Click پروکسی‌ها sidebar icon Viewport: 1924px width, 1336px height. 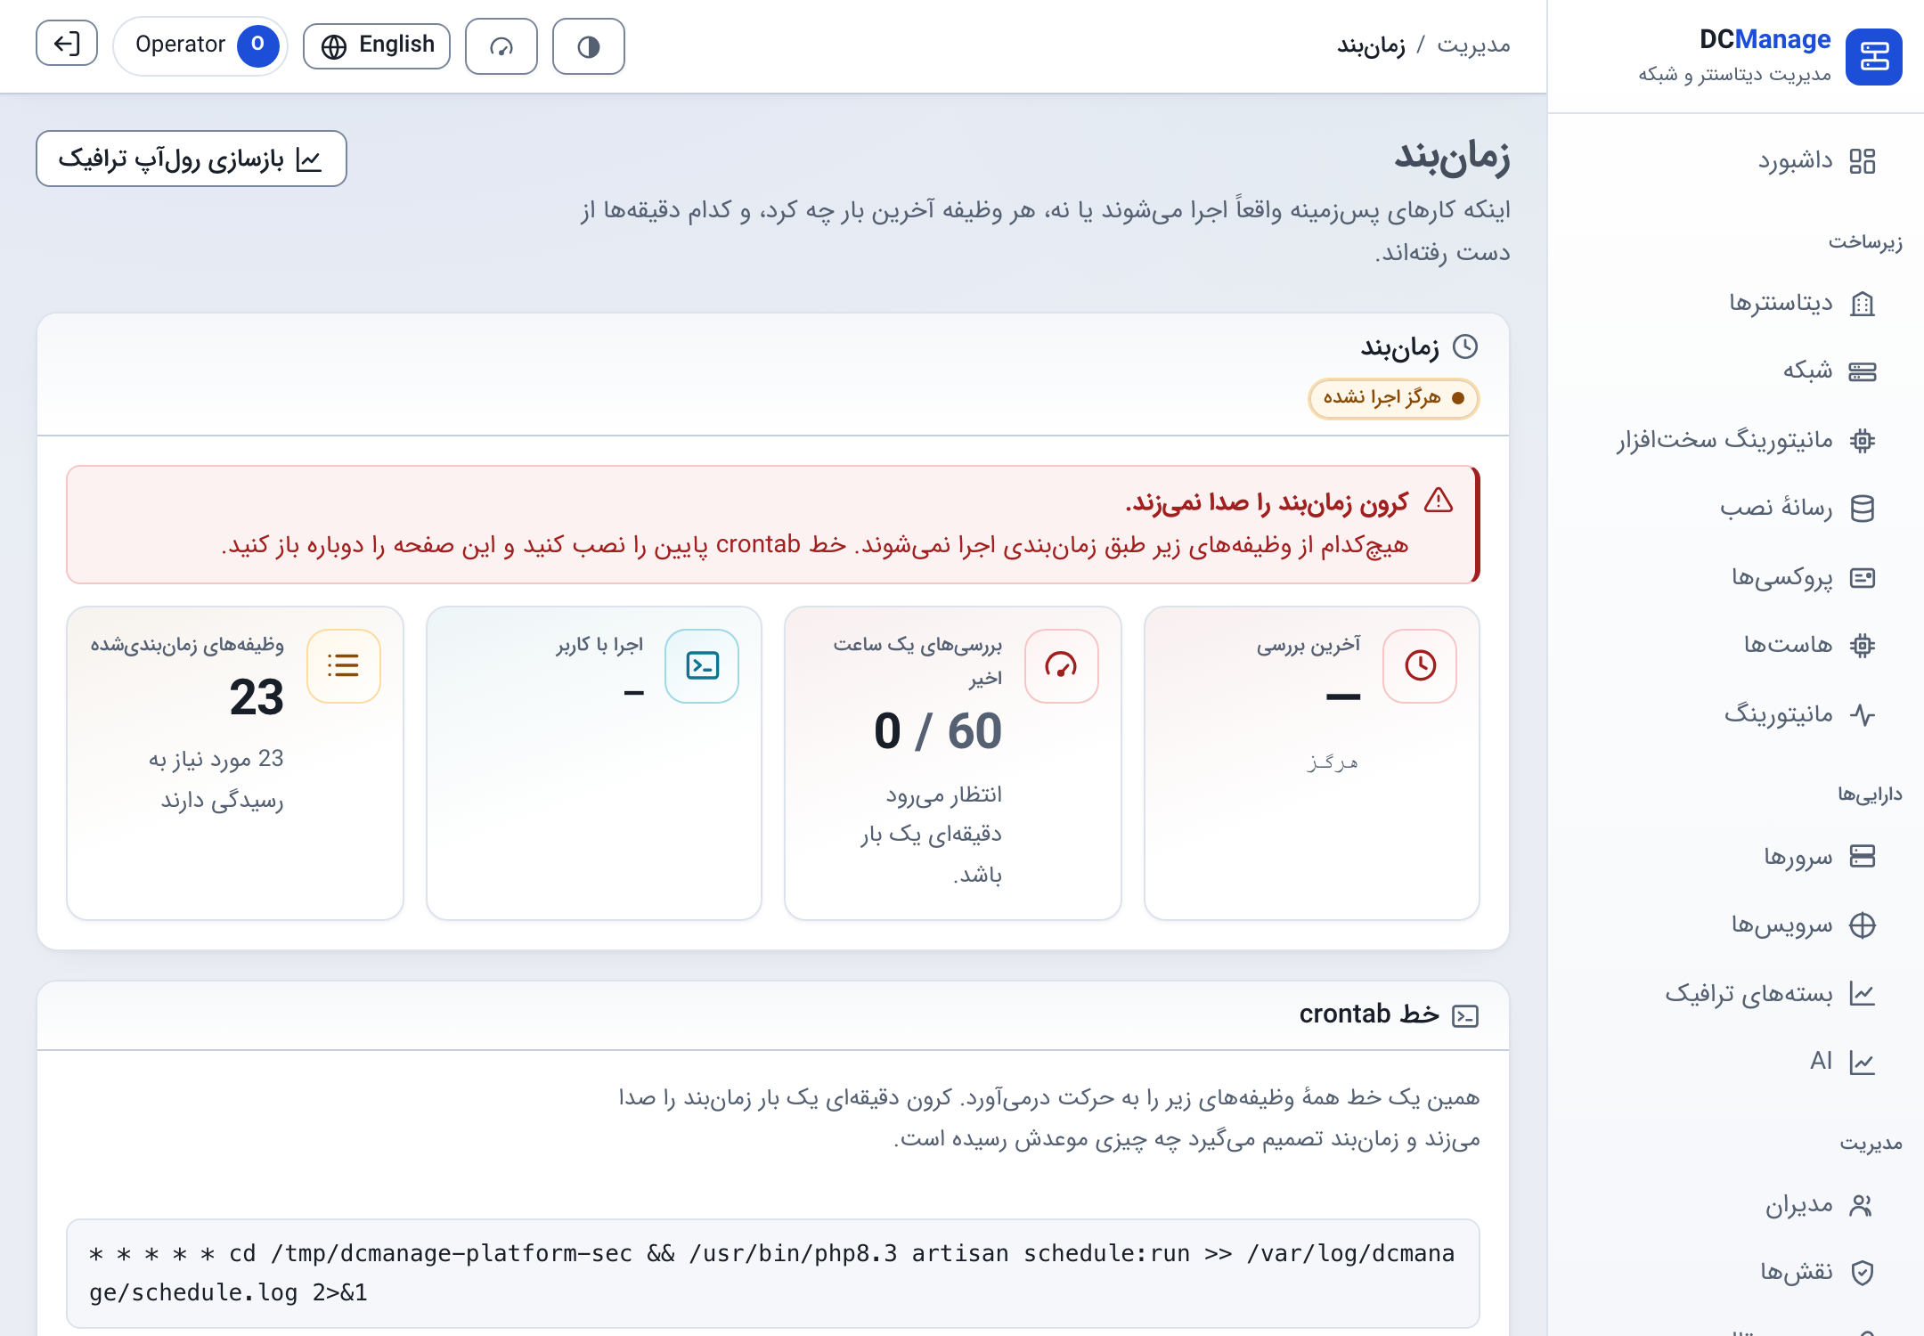point(1862,578)
